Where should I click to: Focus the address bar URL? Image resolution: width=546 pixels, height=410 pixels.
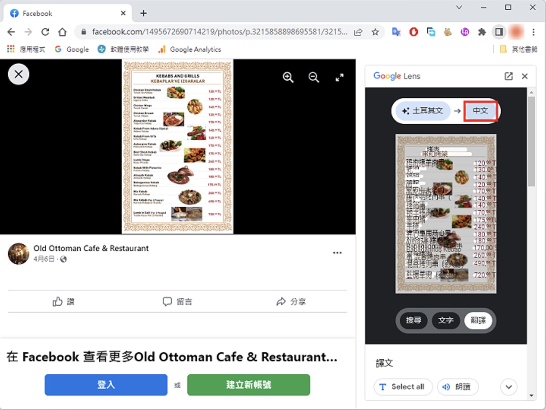[x=219, y=32]
